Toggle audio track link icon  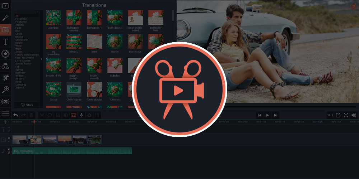(9, 153)
